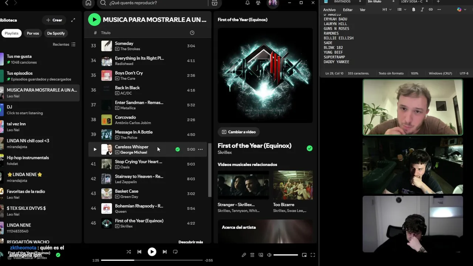The height and width of the screenshot is (266, 473).
Task: Skip to the next track
Action: (x=164, y=252)
